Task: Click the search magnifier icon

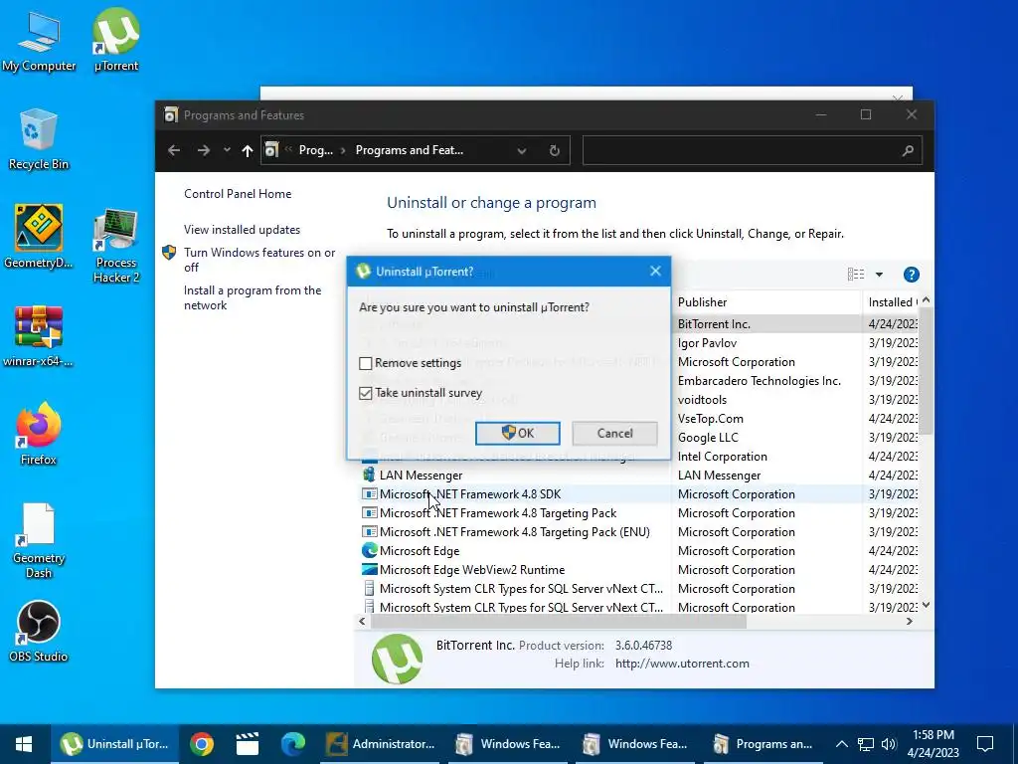Action: click(x=908, y=151)
